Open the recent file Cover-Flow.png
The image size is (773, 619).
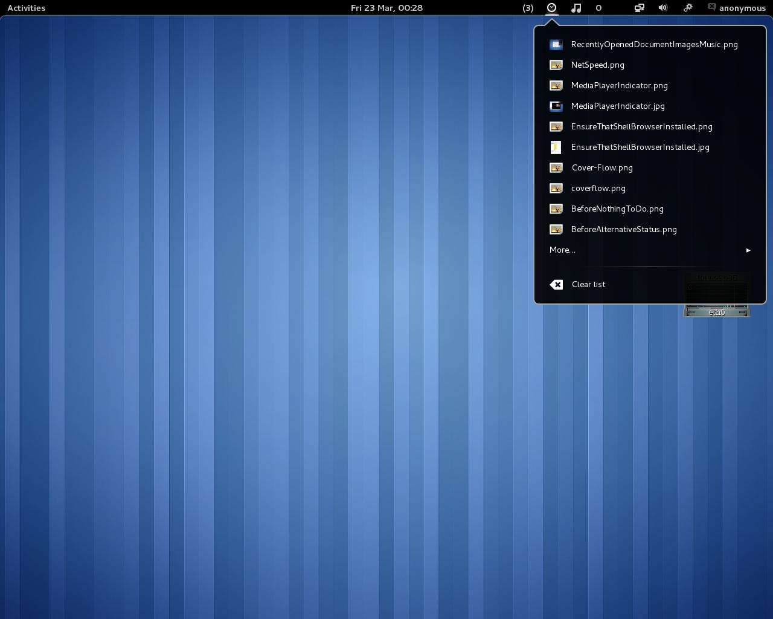(650, 168)
